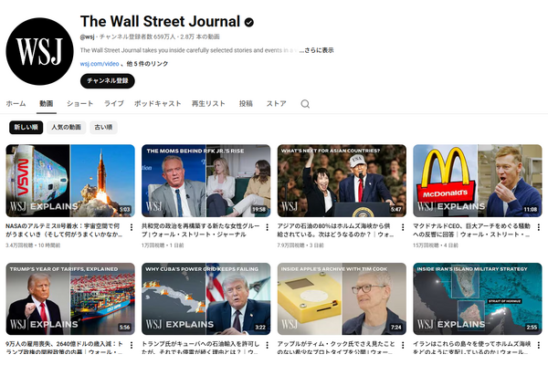Open video title 9万人の雇用喪失、2640億ドル
Screen dimensions: 548x365
pyautogui.click(x=64, y=348)
